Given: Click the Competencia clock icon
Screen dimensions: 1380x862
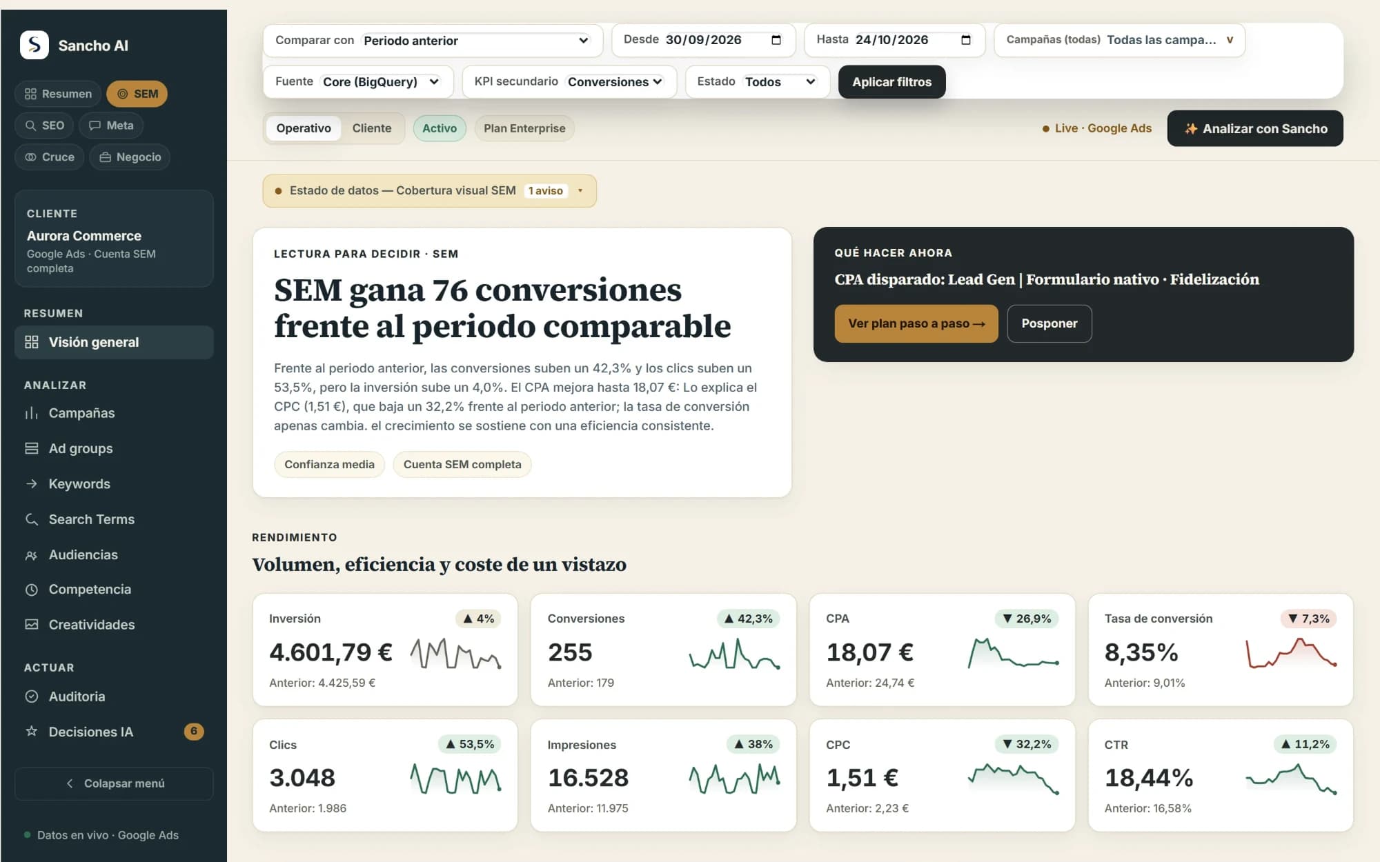Looking at the screenshot, I should (x=31, y=590).
